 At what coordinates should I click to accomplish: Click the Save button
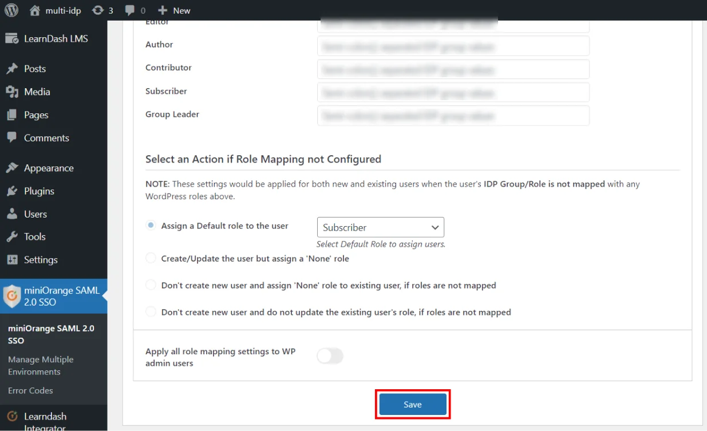click(x=413, y=404)
